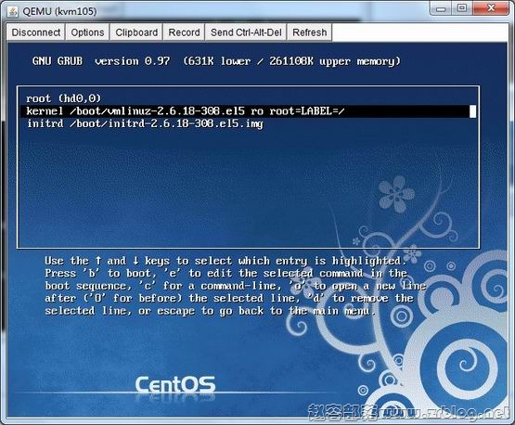Close the QEMU kvm105 window

(x=491, y=8)
